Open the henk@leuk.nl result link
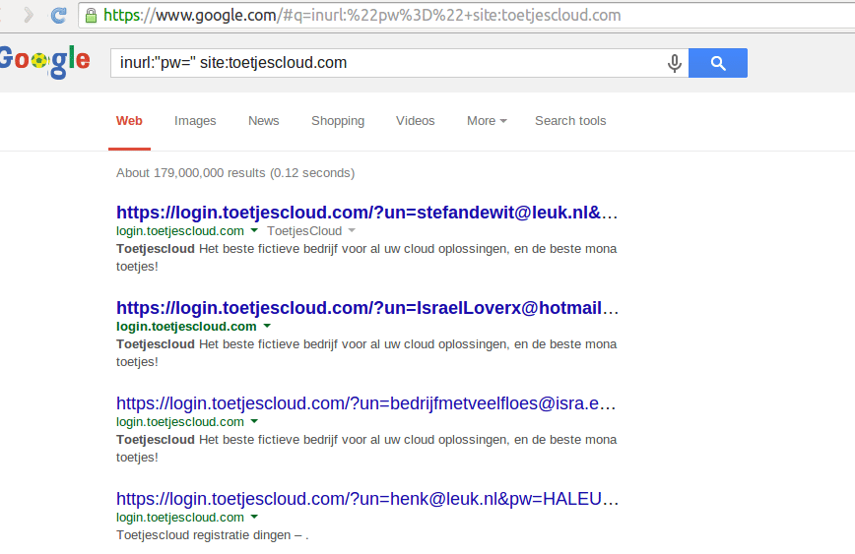Image resolution: width=855 pixels, height=554 pixels. coord(367,499)
